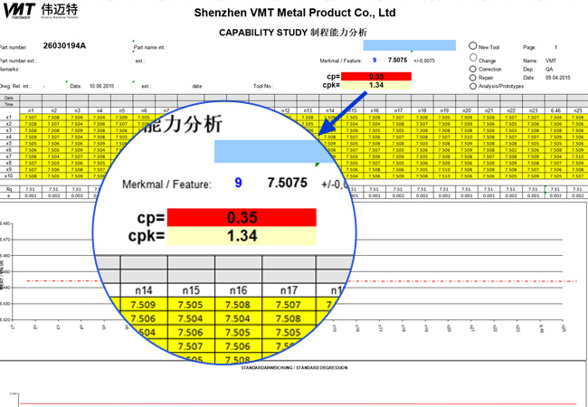This screenshot has width=588, height=407.
Task: Select column header n3
Action: click(x=77, y=111)
